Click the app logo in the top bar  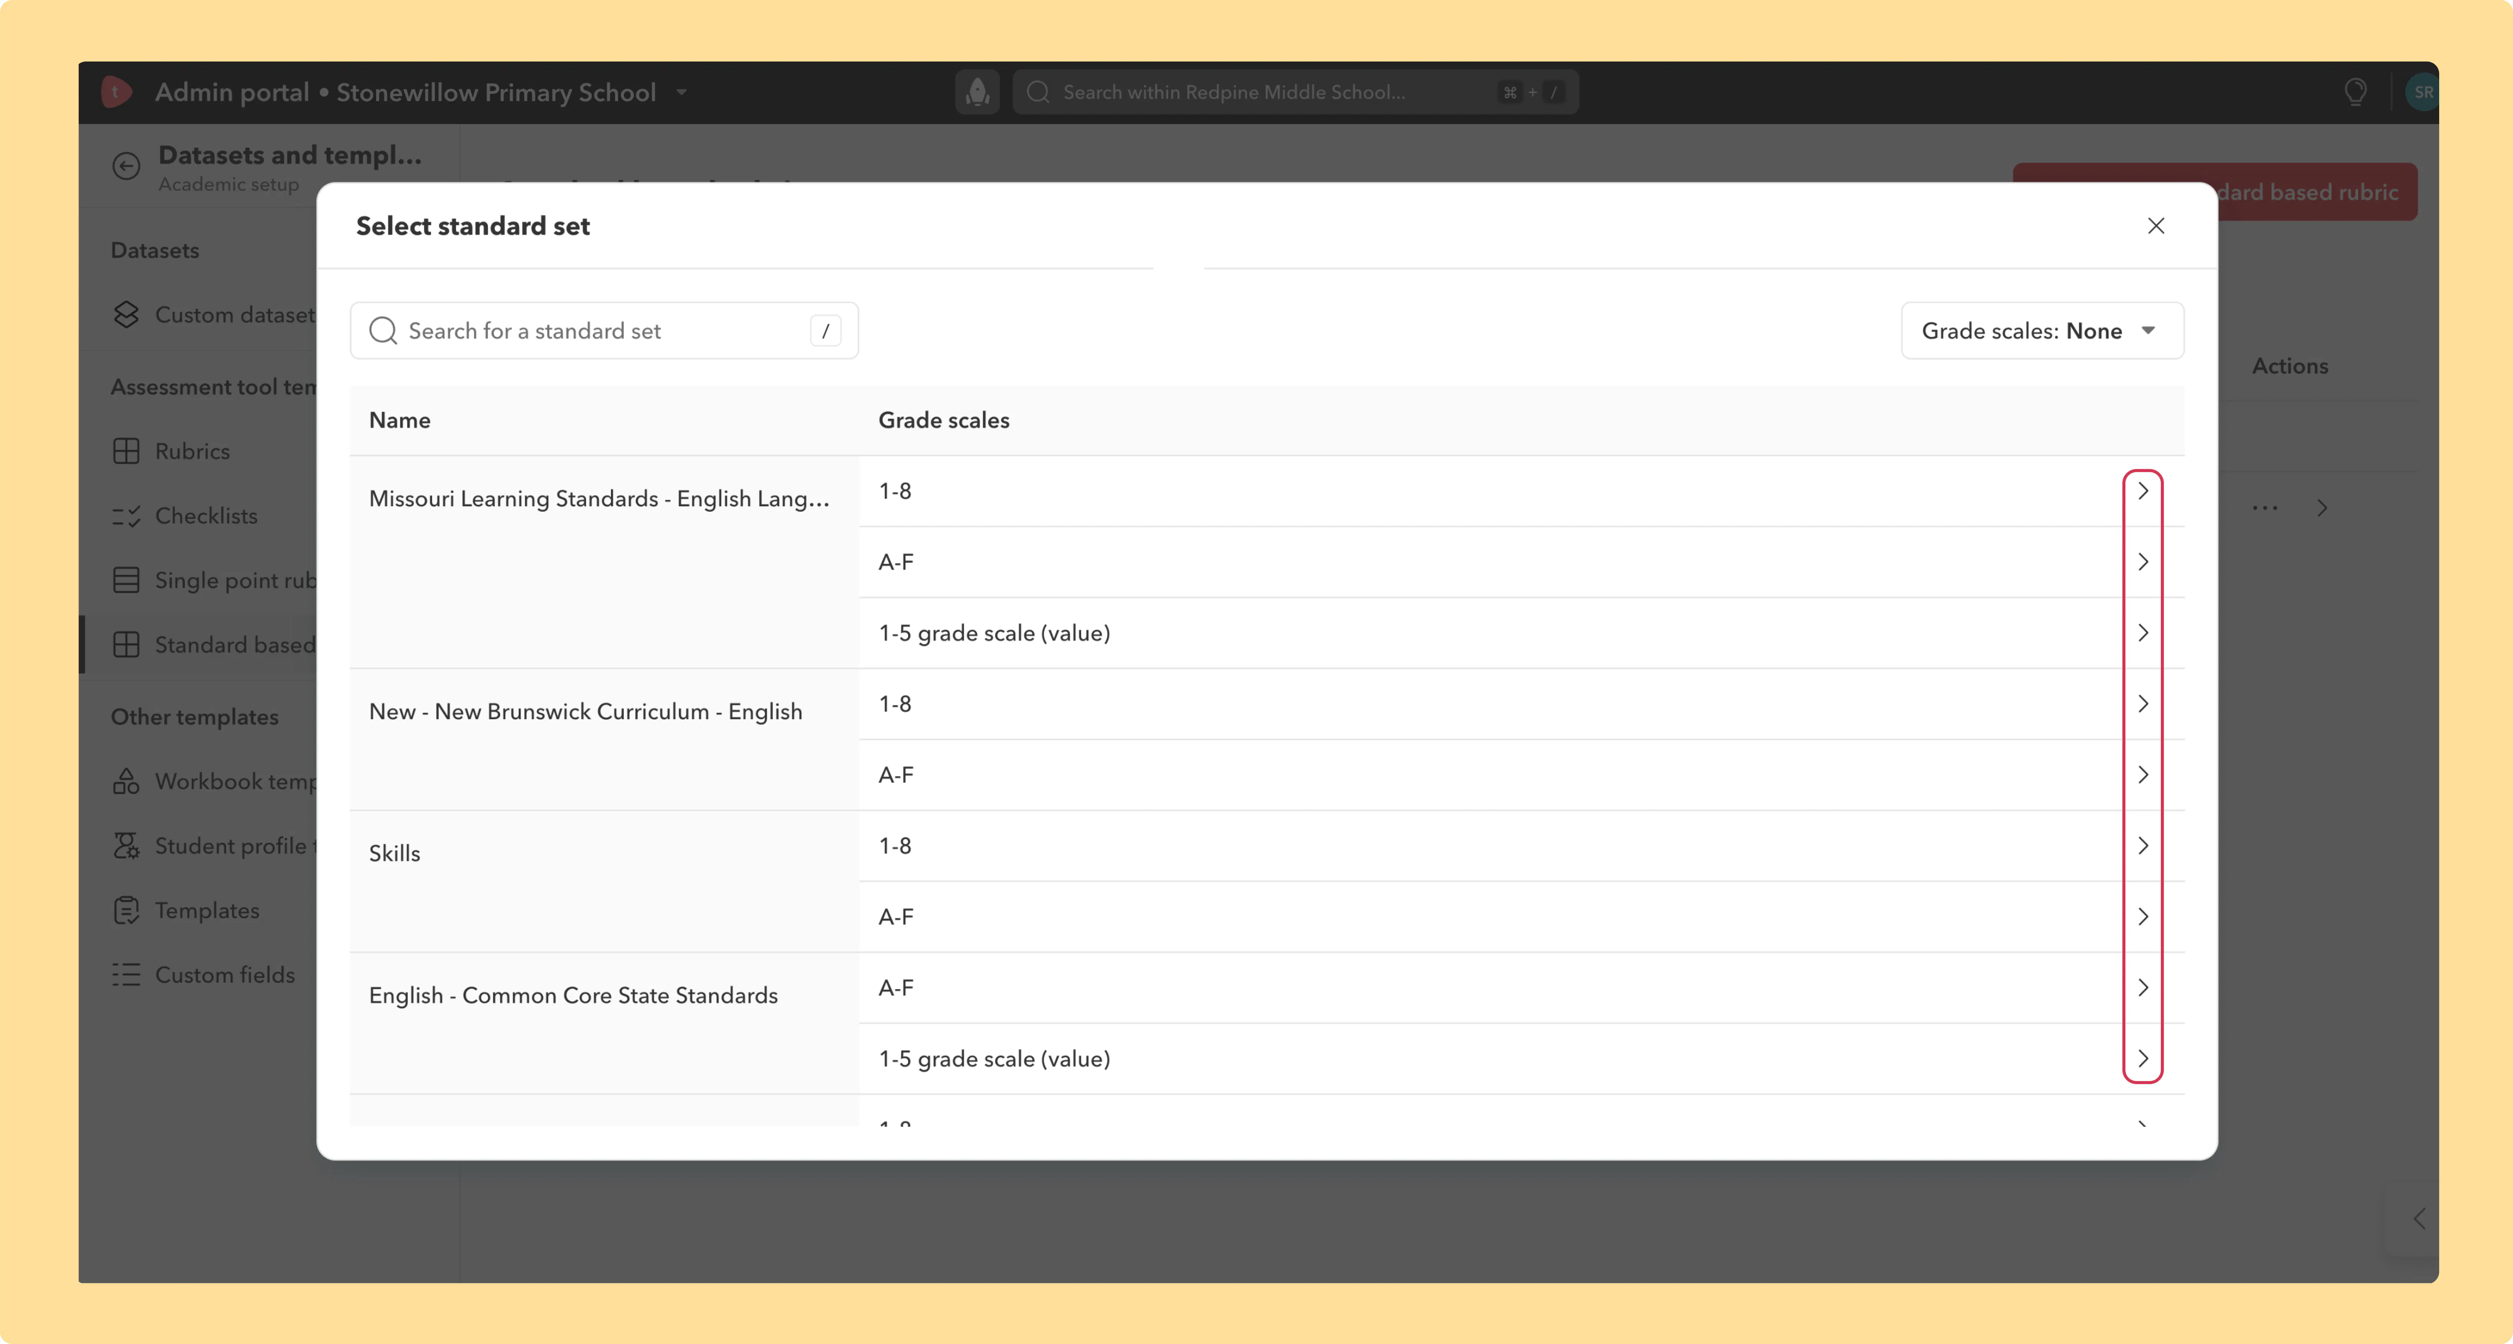pyautogui.click(x=116, y=91)
